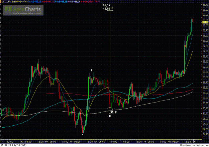Click the 99,40 price axis label
Image resolution: width=209 pixels, height=147 pixels.
205,5
